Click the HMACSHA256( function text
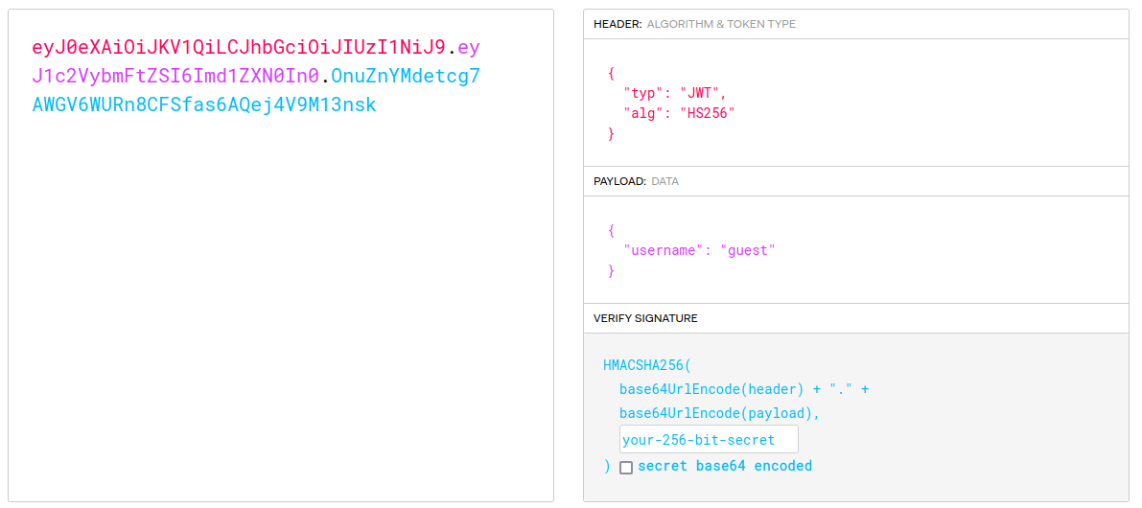Screen dimensions: 1142x508 point(646,365)
